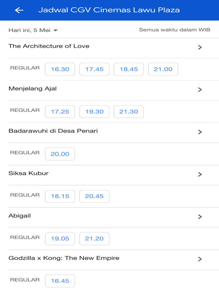The image size is (219, 292).
Task: Choose Menjelang Ajal 19.30 showtime
Action: tap(94, 111)
